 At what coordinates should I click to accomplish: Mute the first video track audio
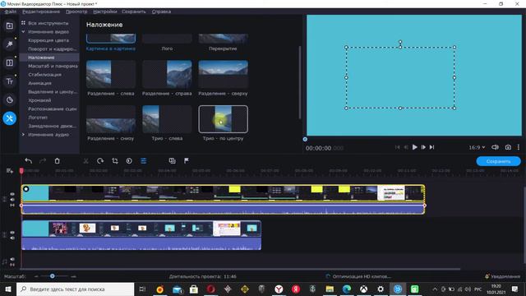tap(12, 200)
